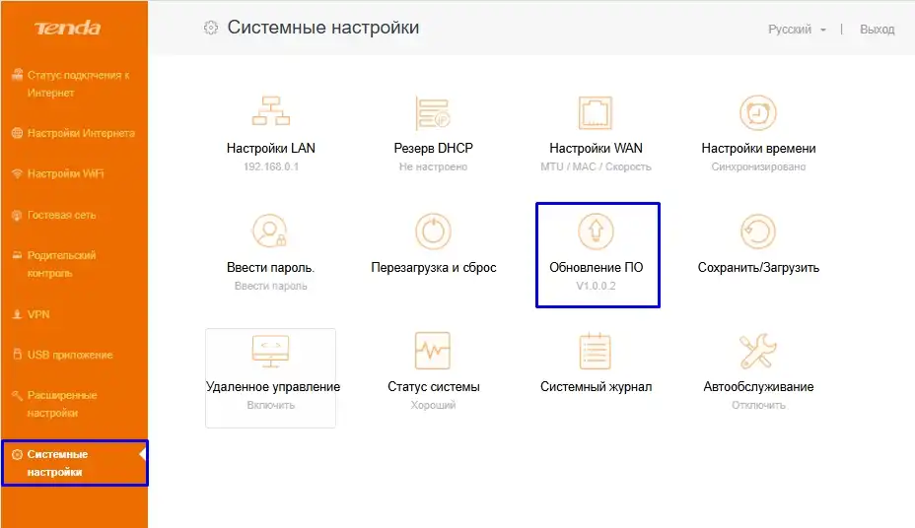Click the Статус системы label
The width and height of the screenshot is (915, 528).
(433, 386)
